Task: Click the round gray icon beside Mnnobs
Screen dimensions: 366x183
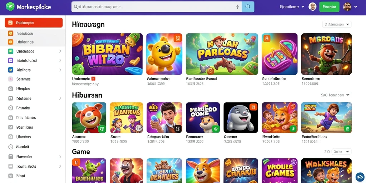Action: point(10,108)
